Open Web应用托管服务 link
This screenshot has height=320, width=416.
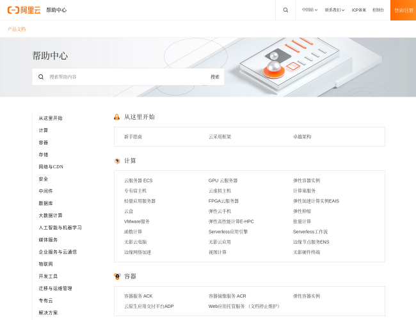pos(244,307)
